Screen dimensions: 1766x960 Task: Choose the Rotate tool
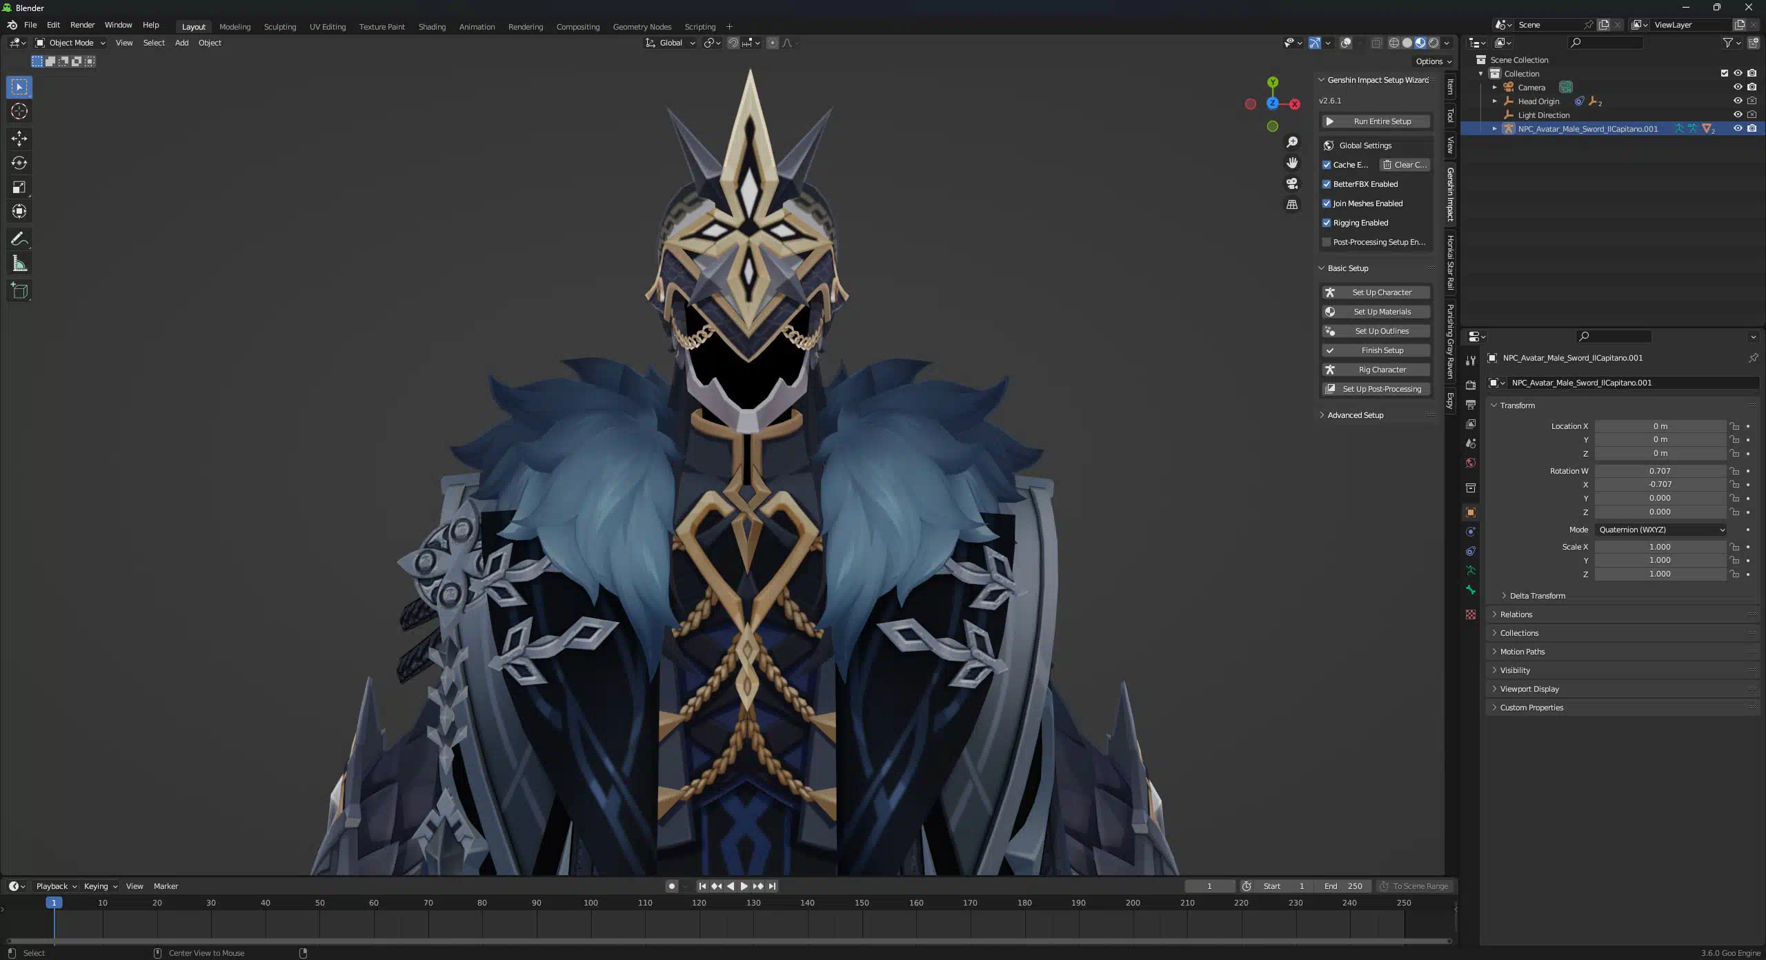19,163
